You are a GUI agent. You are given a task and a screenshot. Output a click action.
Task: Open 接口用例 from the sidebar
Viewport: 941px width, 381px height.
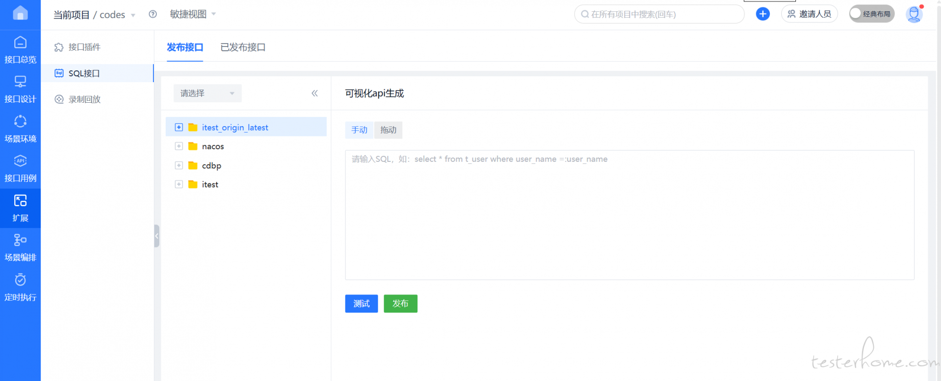pyautogui.click(x=20, y=169)
